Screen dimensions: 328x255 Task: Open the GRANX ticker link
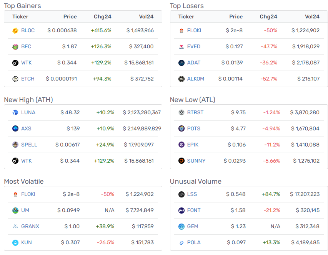pyautogui.click(x=30, y=226)
